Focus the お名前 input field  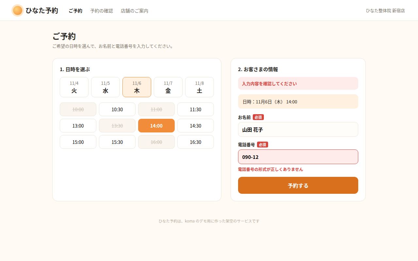click(298, 130)
